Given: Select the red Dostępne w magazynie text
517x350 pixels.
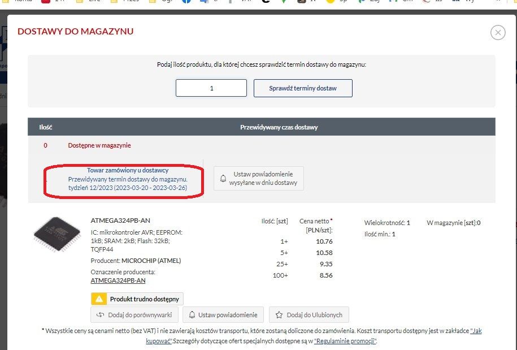Looking at the screenshot, I should pyautogui.click(x=99, y=145).
